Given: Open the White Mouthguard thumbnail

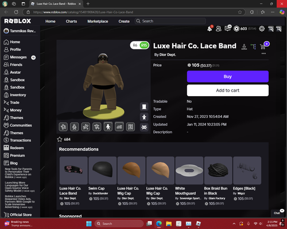Looking at the screenshot, I should (189, 171).
